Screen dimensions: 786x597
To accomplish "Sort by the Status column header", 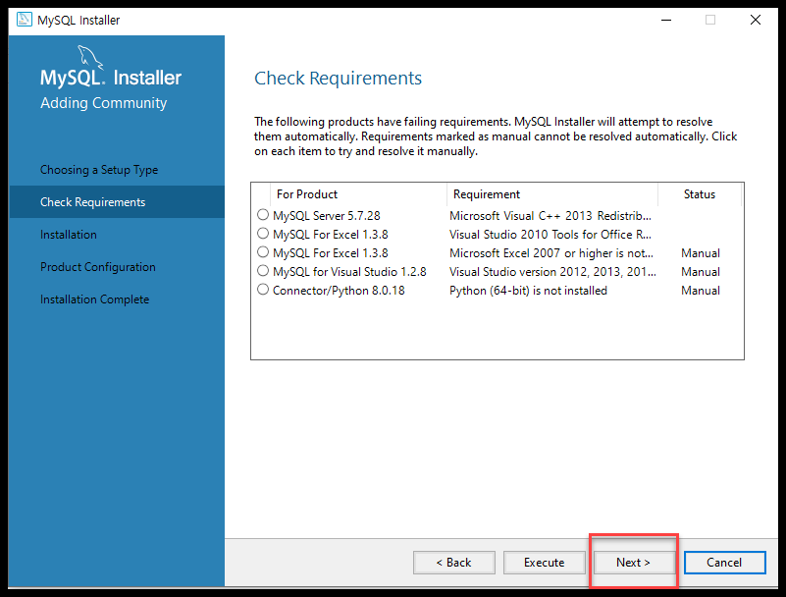I will click(x=700, y=194).
